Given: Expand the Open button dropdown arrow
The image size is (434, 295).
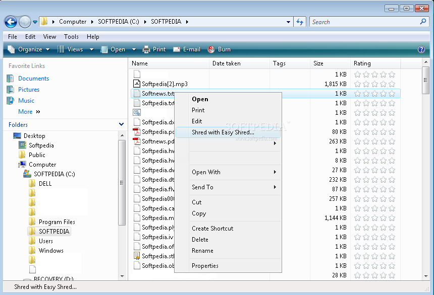Looking at the screenshot, I should [134, 49].
